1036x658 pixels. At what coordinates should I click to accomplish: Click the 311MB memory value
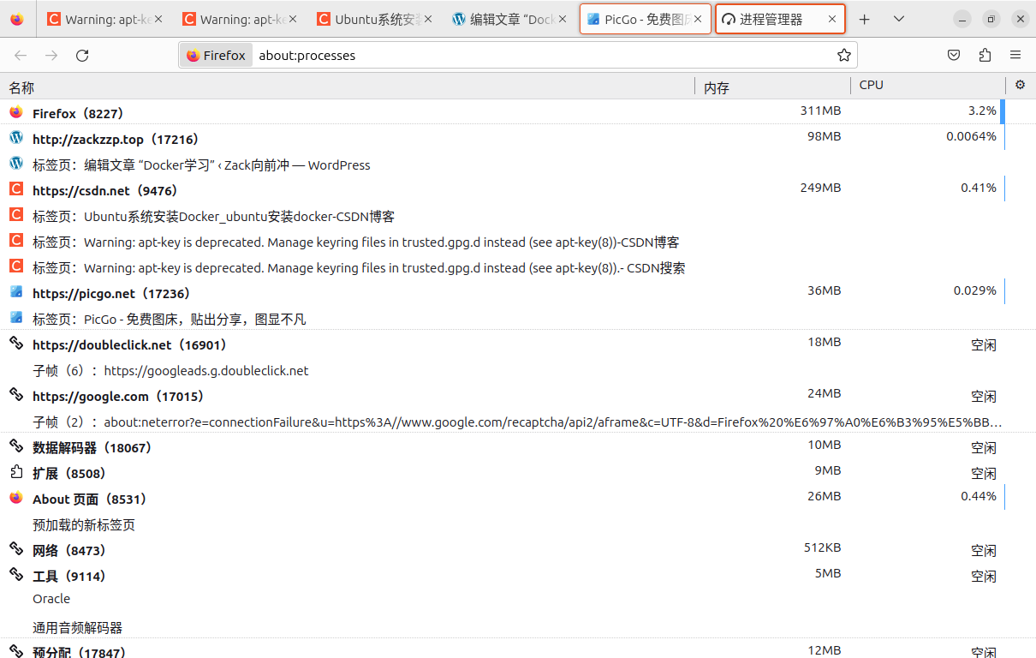coord(820,111)
